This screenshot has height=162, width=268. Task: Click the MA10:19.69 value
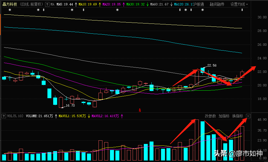coord(88,4)
